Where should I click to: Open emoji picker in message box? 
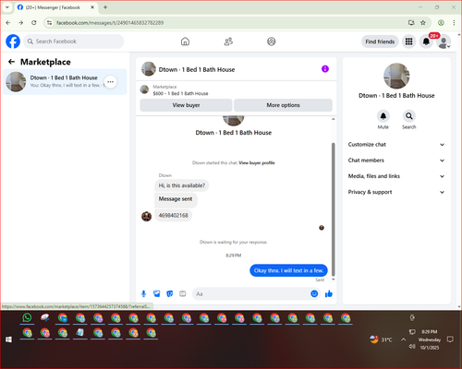pos(314,293)
